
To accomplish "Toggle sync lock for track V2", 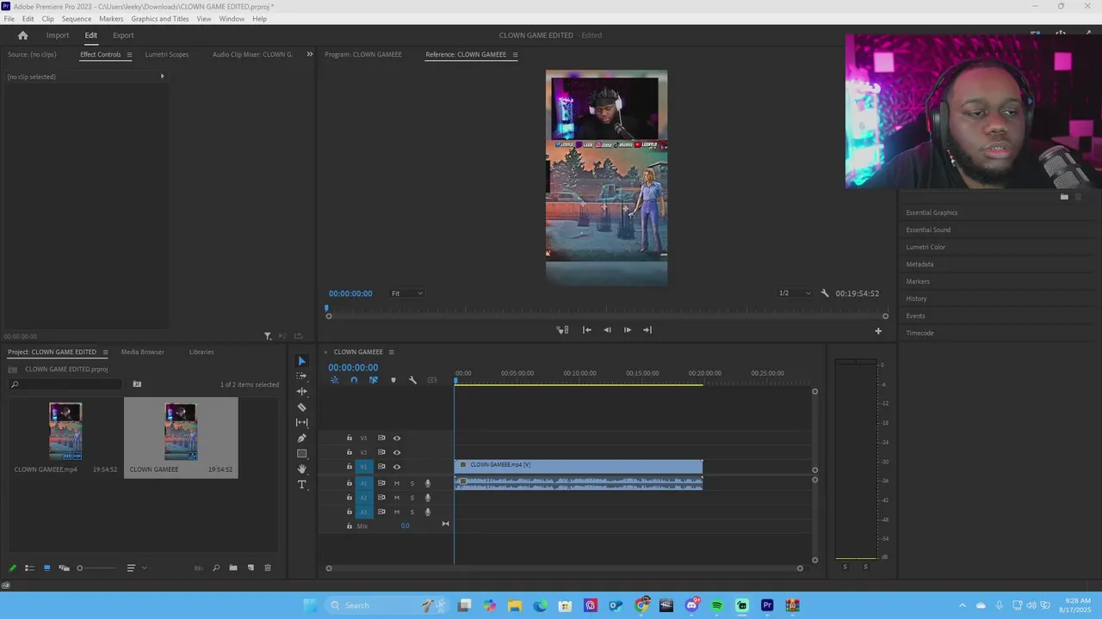I will 381,452.
